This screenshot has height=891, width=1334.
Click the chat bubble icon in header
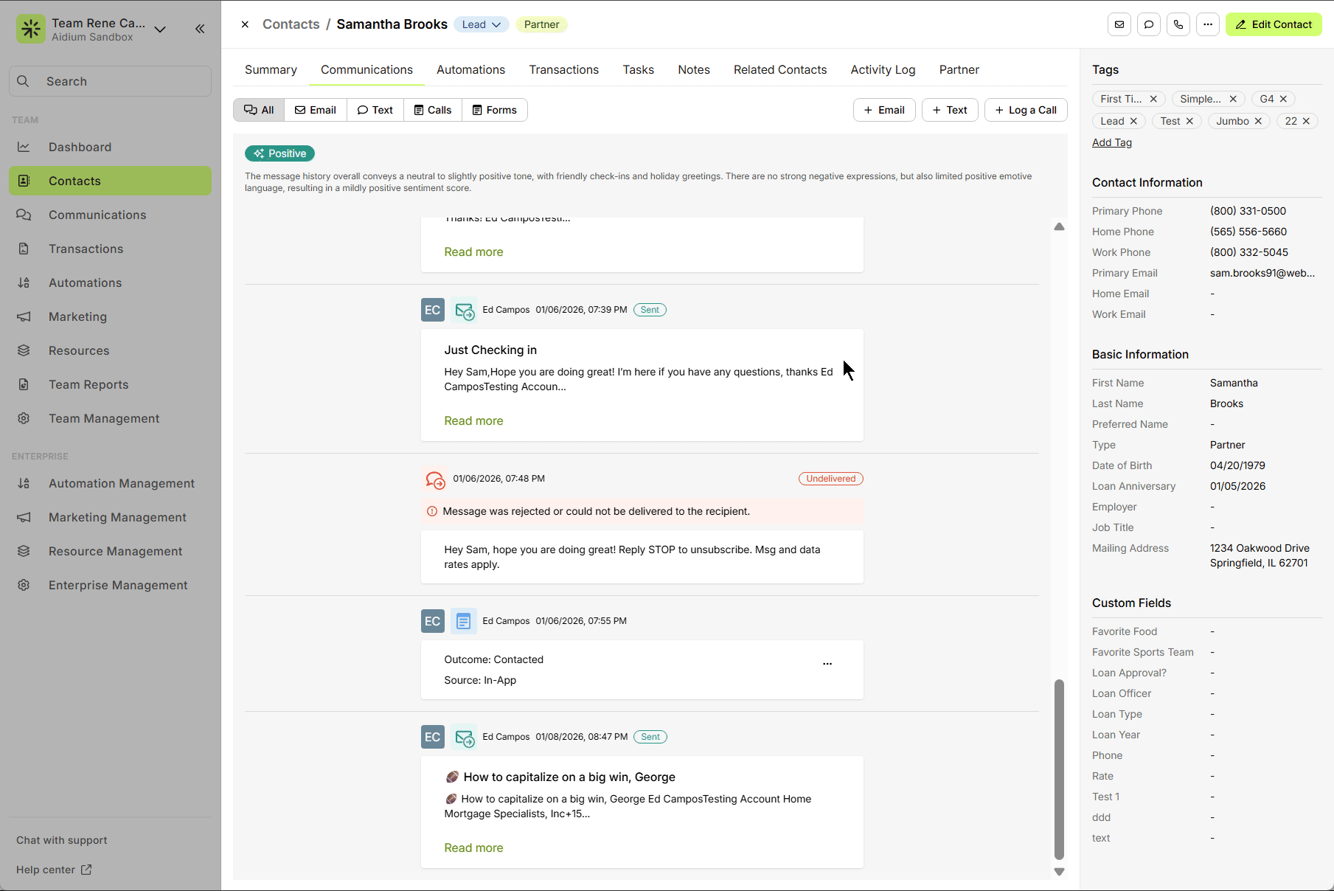point(1148,24)
